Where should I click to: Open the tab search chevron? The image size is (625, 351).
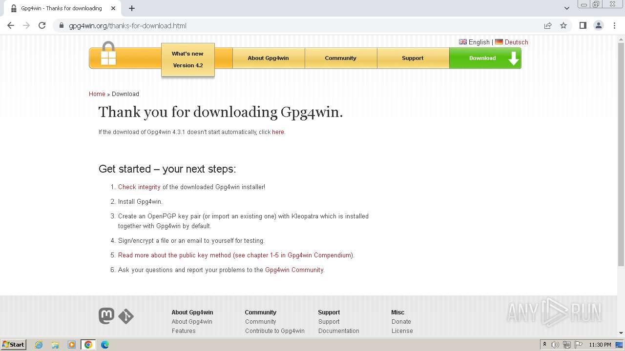567,8
